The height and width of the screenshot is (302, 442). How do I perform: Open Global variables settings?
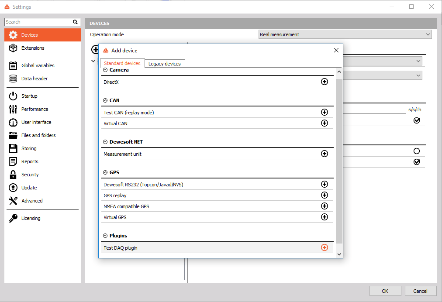(x=42, y=65)
